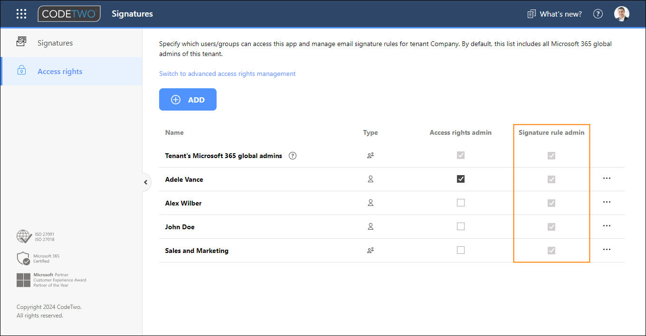Image resolution: width=646 pixels, height=336 pixels.
Task: Check Access rights admin for John Doe
Action: [460, 226]
